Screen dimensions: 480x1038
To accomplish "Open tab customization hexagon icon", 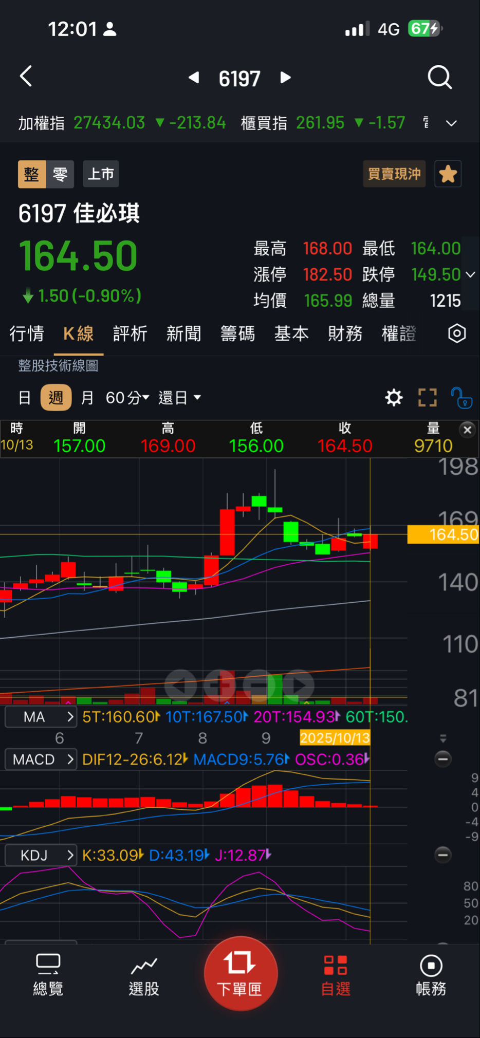I will (x=457, y=333).
